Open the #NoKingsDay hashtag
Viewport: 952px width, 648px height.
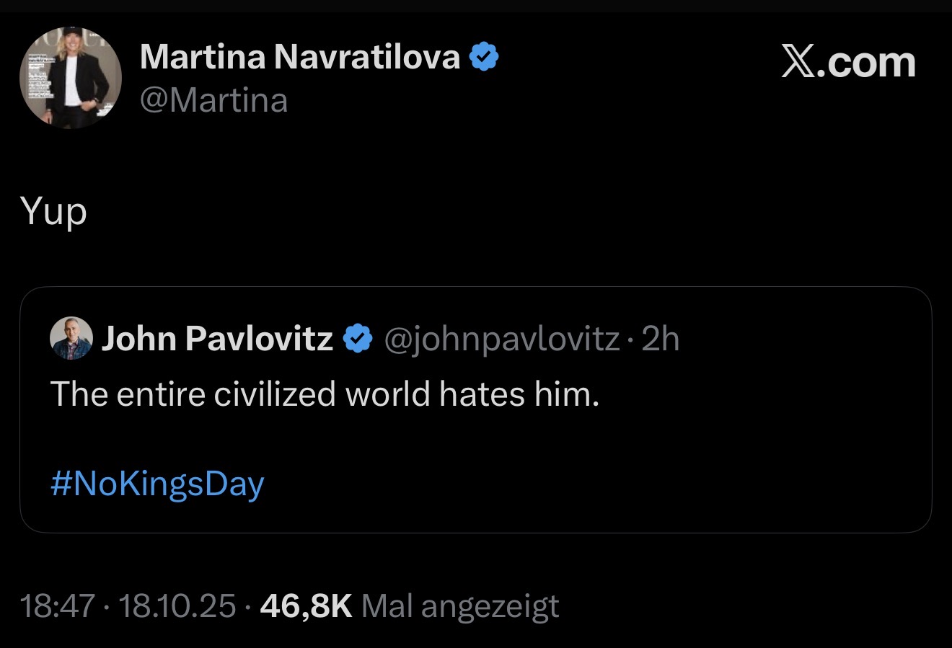click(157, 484)
